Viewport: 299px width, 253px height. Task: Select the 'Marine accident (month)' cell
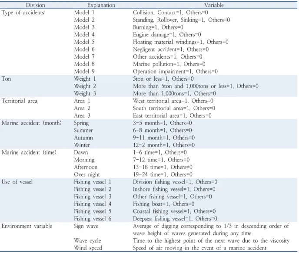pyautogui.click(x=31, y=123)
